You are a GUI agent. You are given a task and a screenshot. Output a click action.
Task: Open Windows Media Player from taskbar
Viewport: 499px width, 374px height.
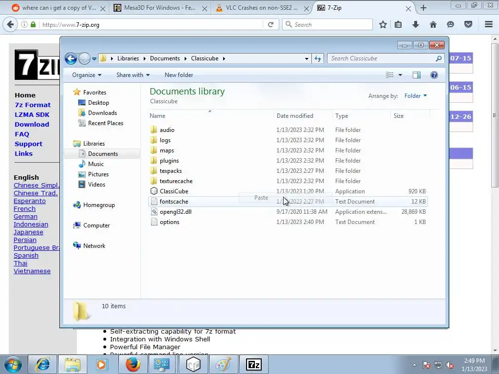102,364
